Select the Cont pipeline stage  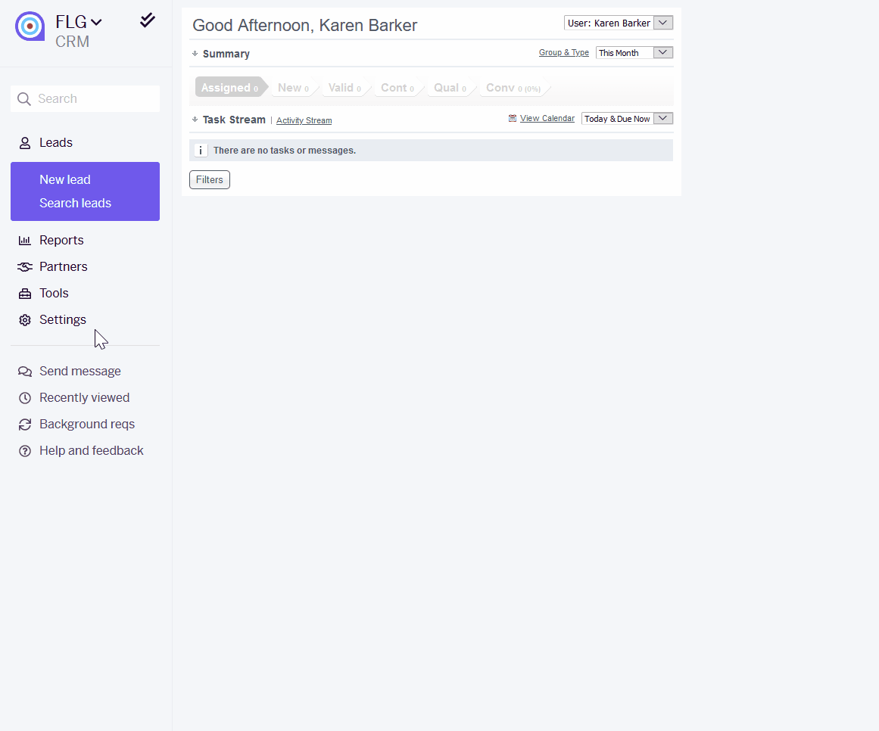tap(397, 88)
